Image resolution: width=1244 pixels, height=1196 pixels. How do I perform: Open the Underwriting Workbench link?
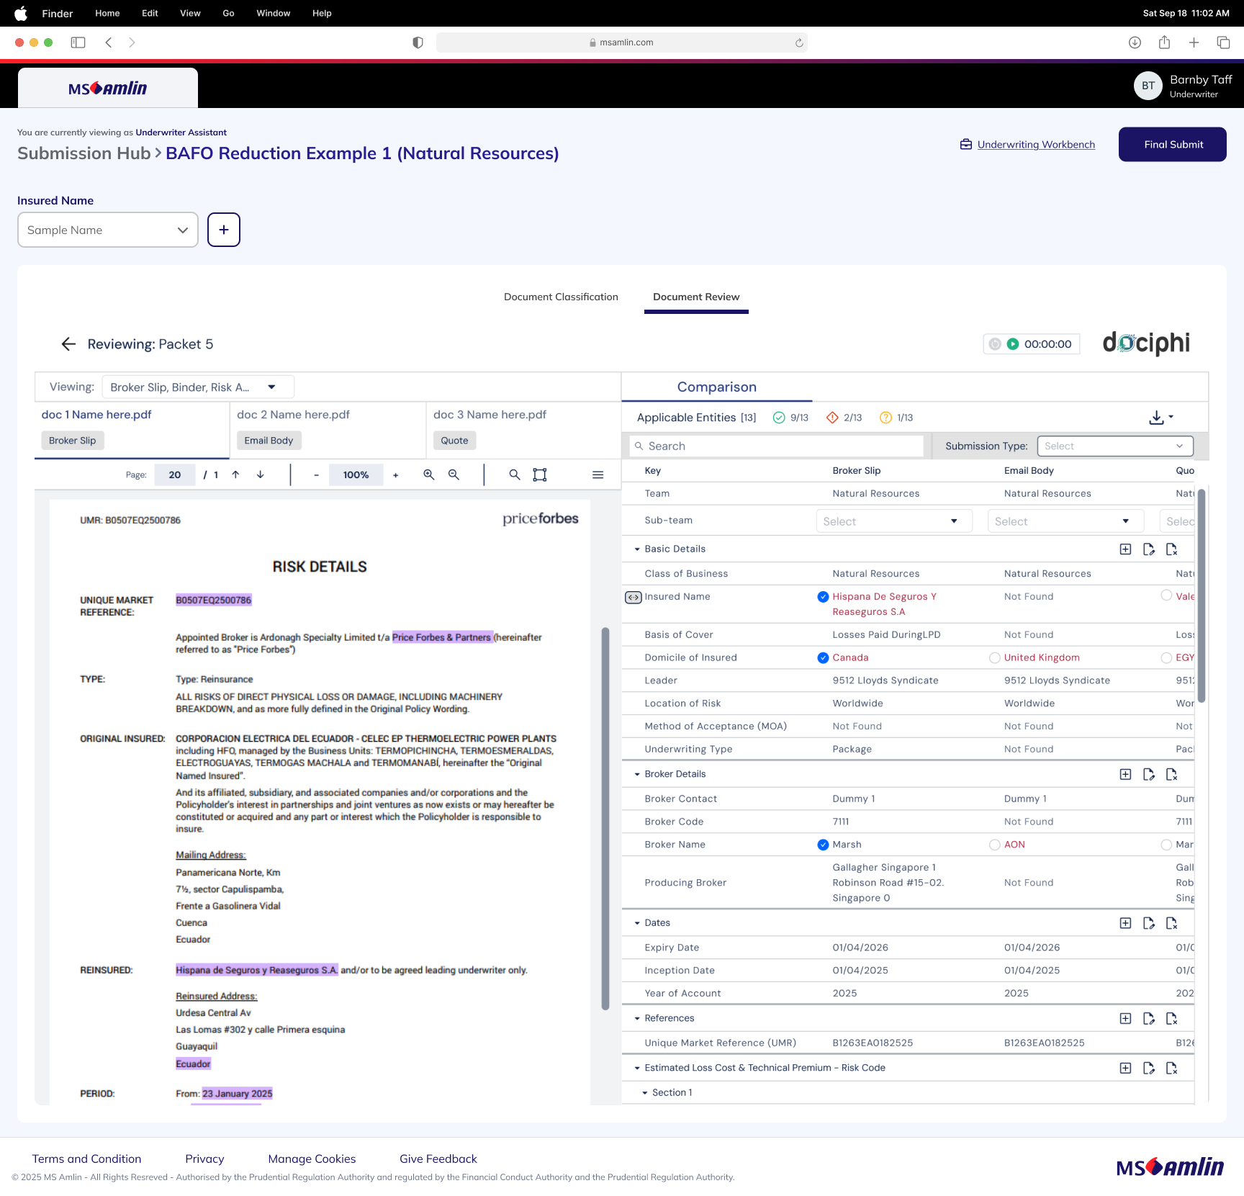[1035, 145]
